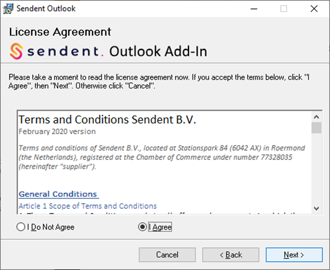The image size is (330, 270).
Task: Click the Terms and Conditions Sendent B.V. title
Action: coord(107,120)
